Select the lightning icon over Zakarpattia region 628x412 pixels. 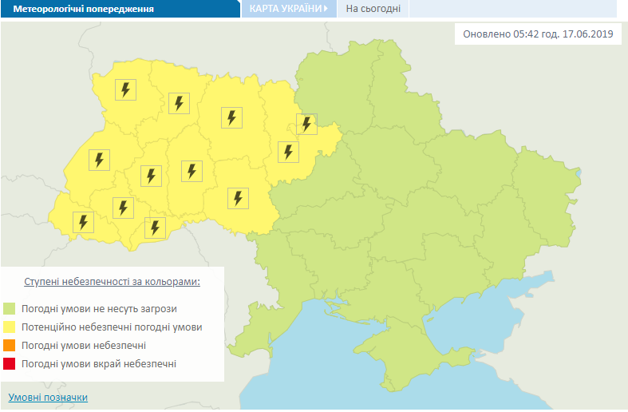tap(83, 223)
